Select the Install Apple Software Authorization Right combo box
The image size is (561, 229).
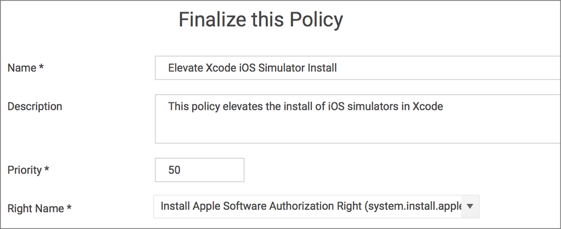[317, 207]
